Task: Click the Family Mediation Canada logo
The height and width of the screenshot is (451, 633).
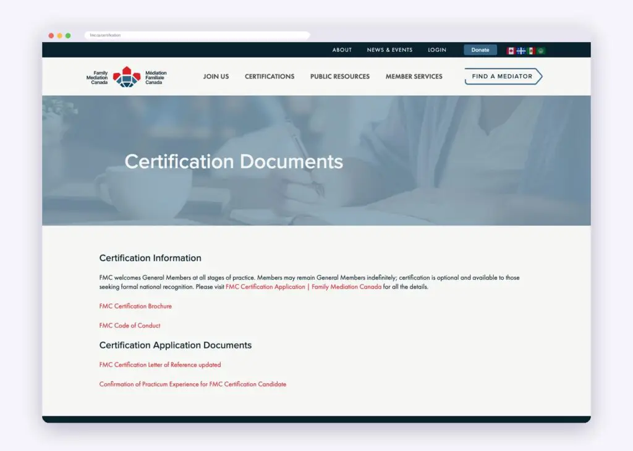Action: tap(126, 77)
